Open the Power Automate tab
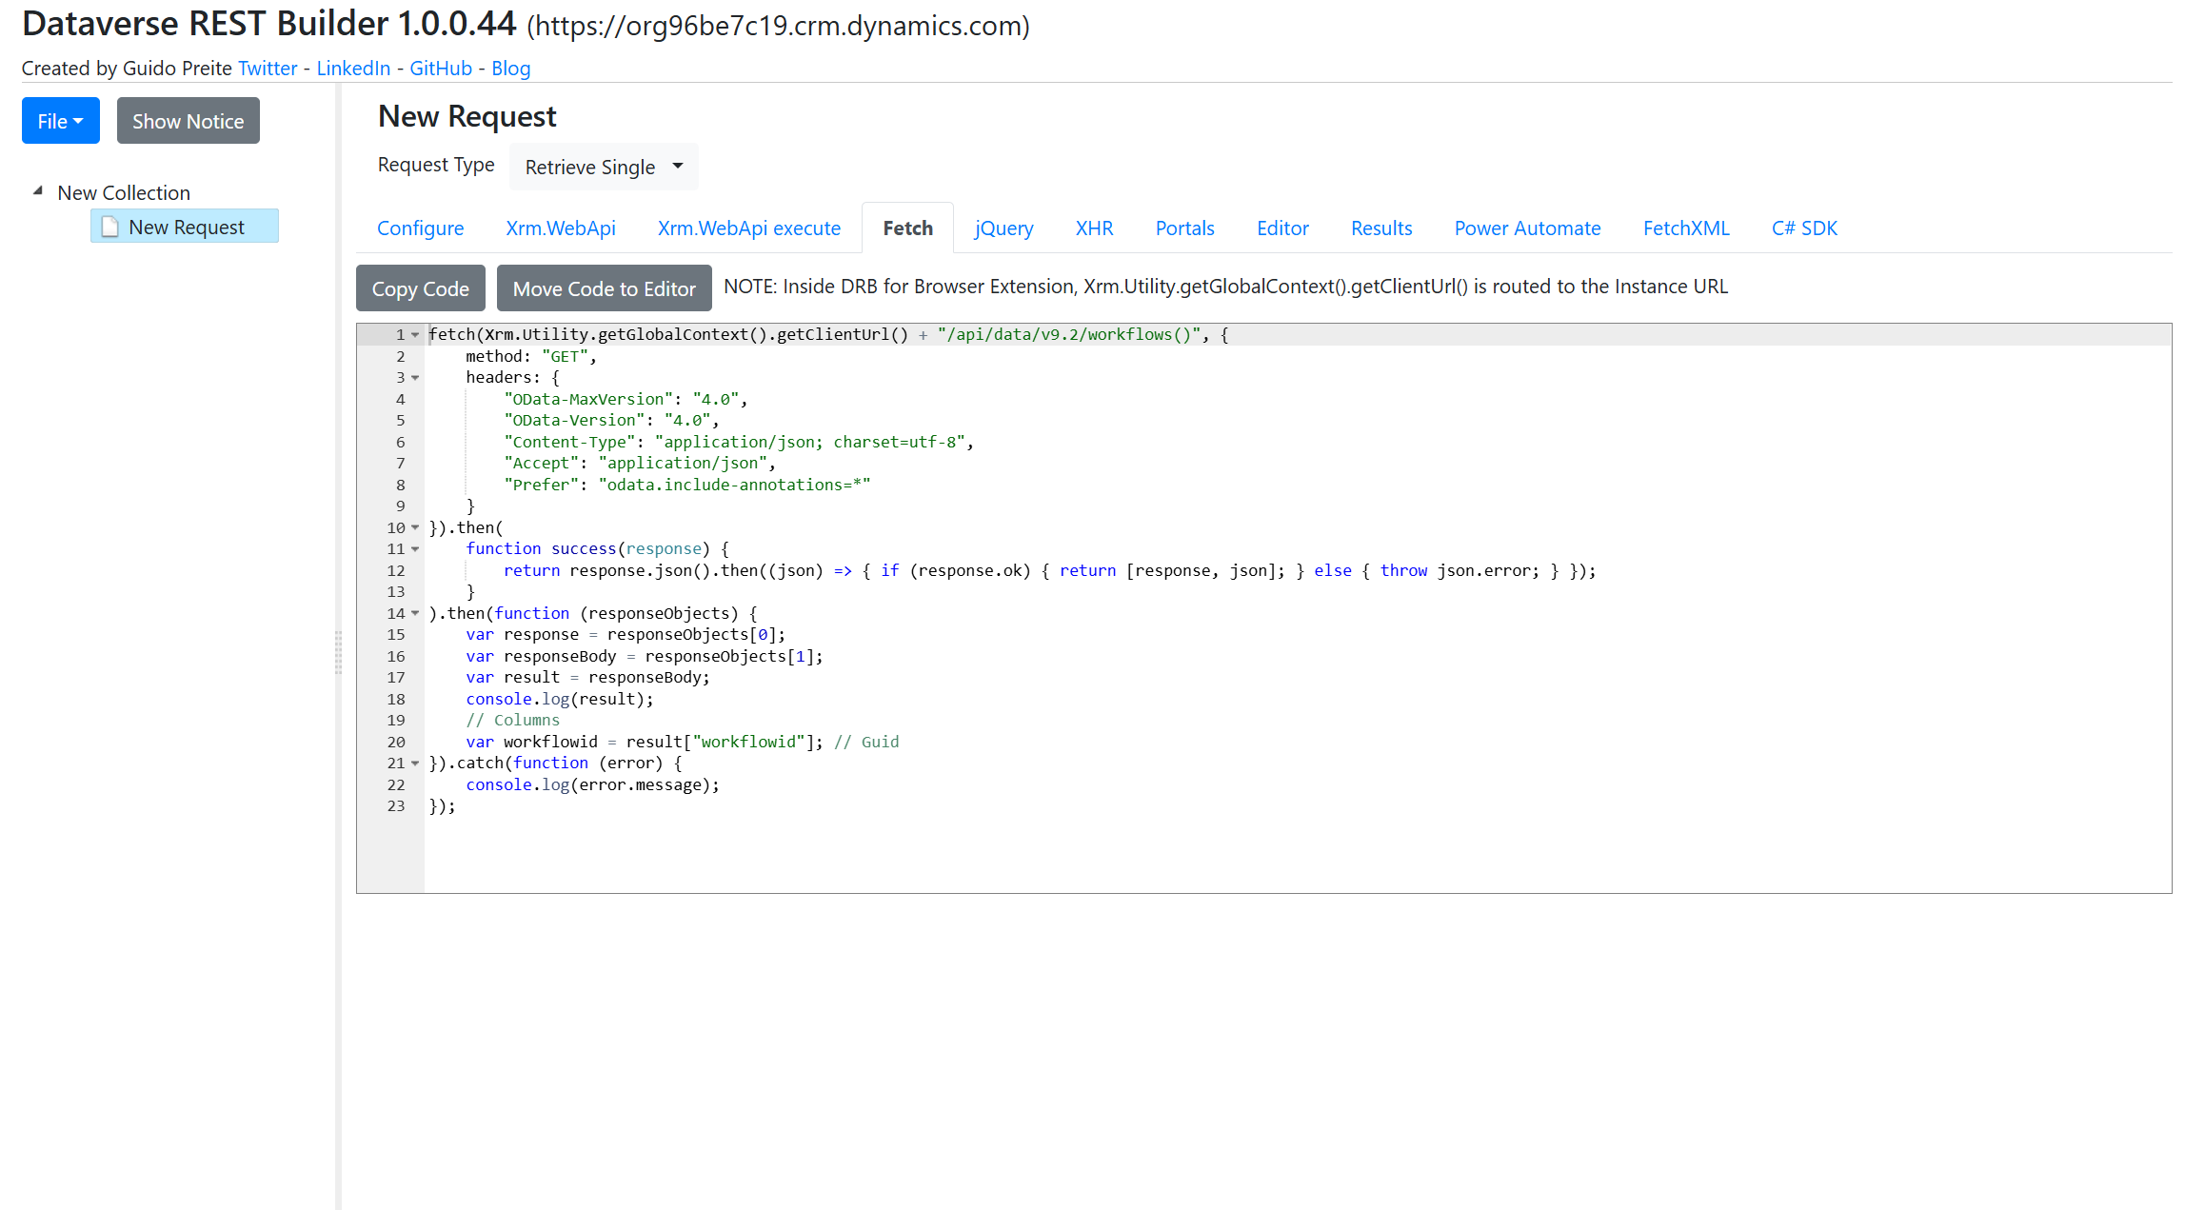This screenshot has width=2185, height=1210. pyautogui.click(x=1527, y=228)
